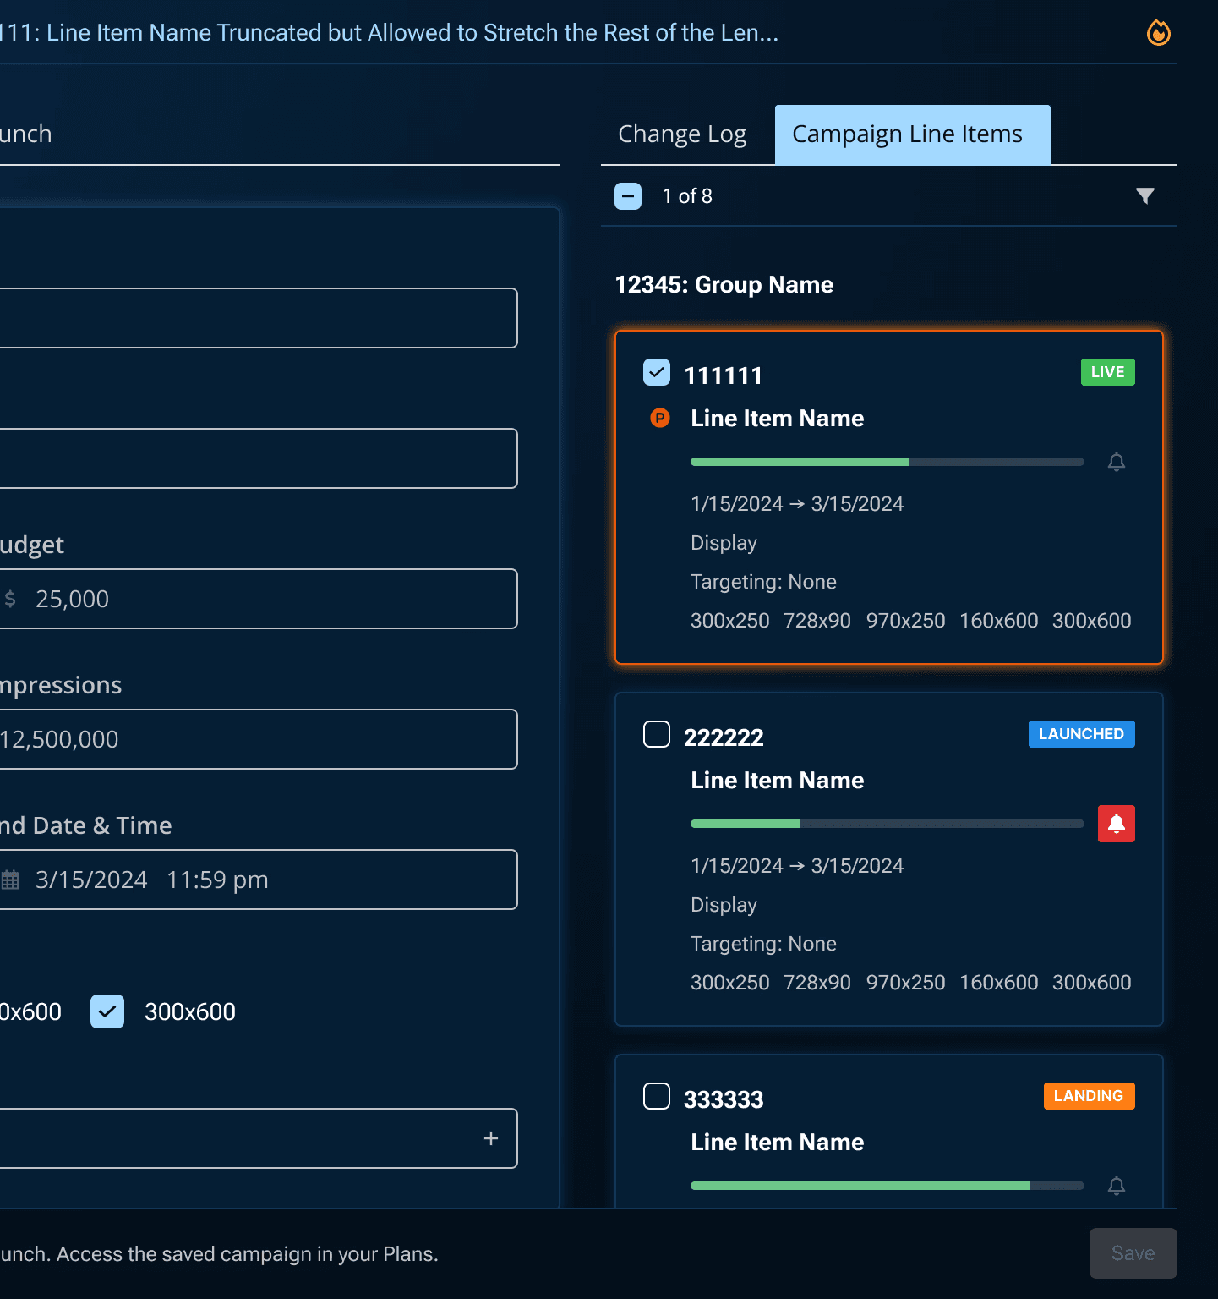The height and width of the screenshot is (1299, 1218).
Task: Open the line items filter funnel
Action: click(1144, 196)
